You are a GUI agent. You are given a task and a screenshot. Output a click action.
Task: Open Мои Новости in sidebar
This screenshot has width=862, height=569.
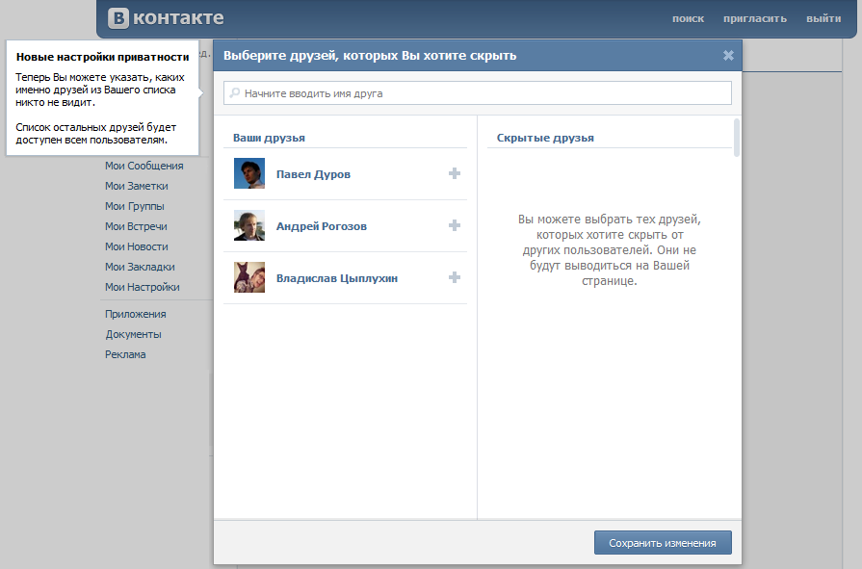pyautogui.click(x=137, y=246)
